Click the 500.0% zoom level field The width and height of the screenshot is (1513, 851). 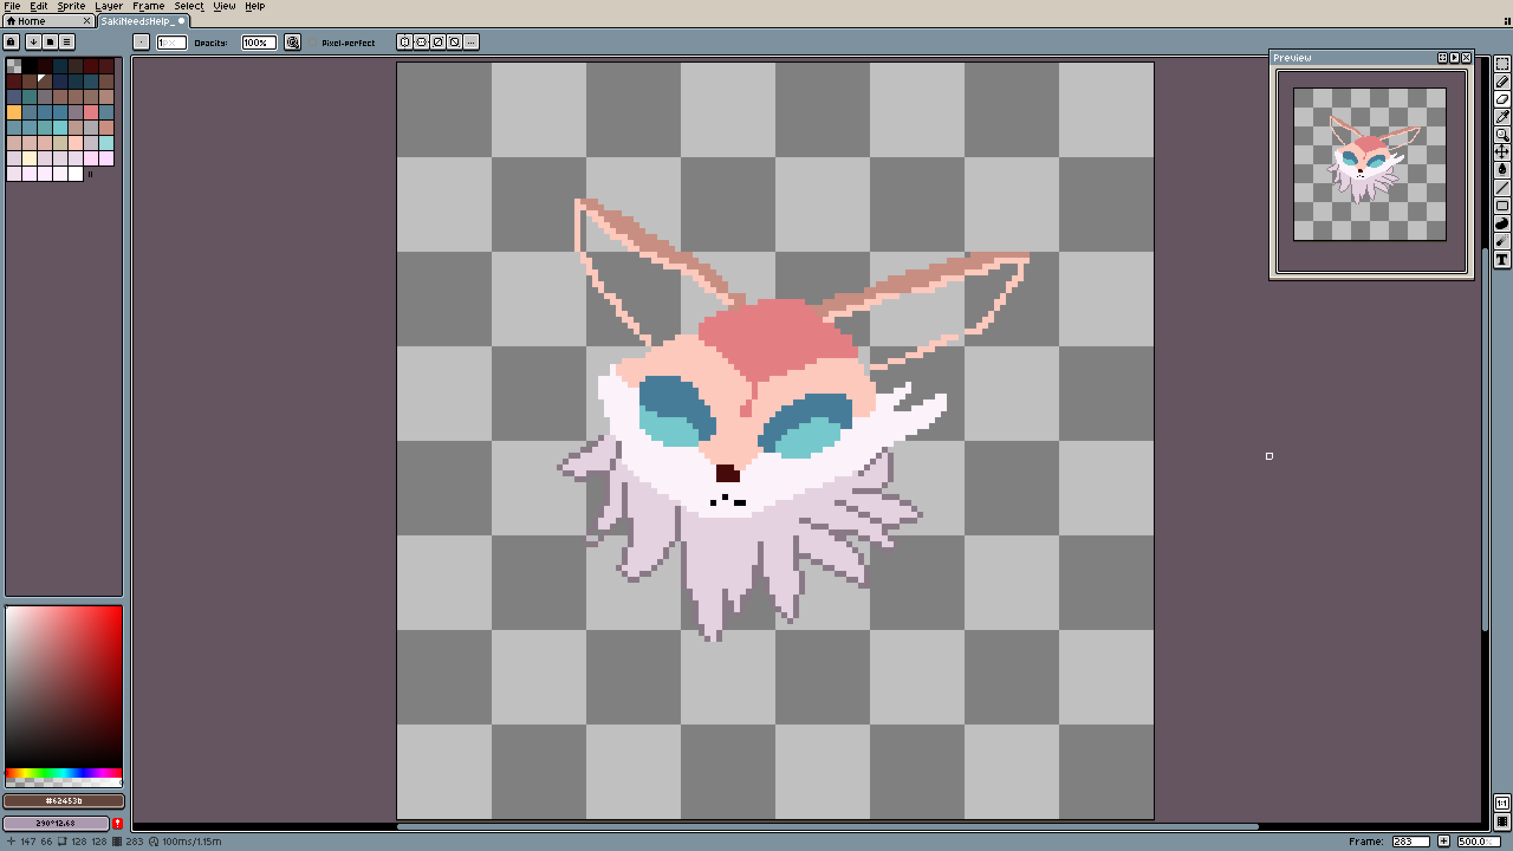tap(1479, 842)
